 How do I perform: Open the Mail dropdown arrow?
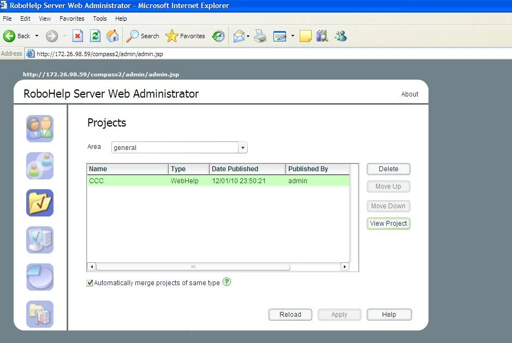coord(248,36)
